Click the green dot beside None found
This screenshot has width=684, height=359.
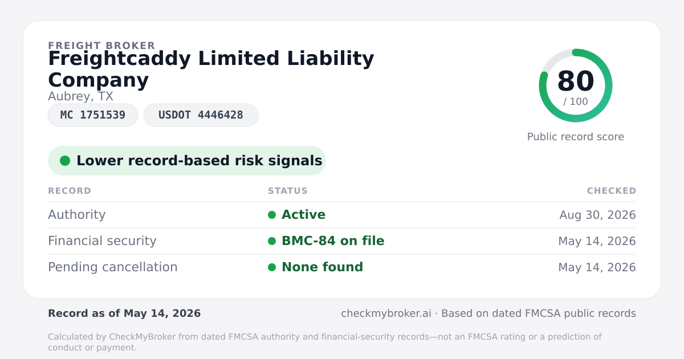click(x=272, y=267)
